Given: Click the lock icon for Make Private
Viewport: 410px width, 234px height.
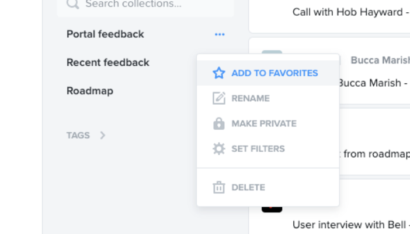Looking at the screenshot, I should point(219,123).
